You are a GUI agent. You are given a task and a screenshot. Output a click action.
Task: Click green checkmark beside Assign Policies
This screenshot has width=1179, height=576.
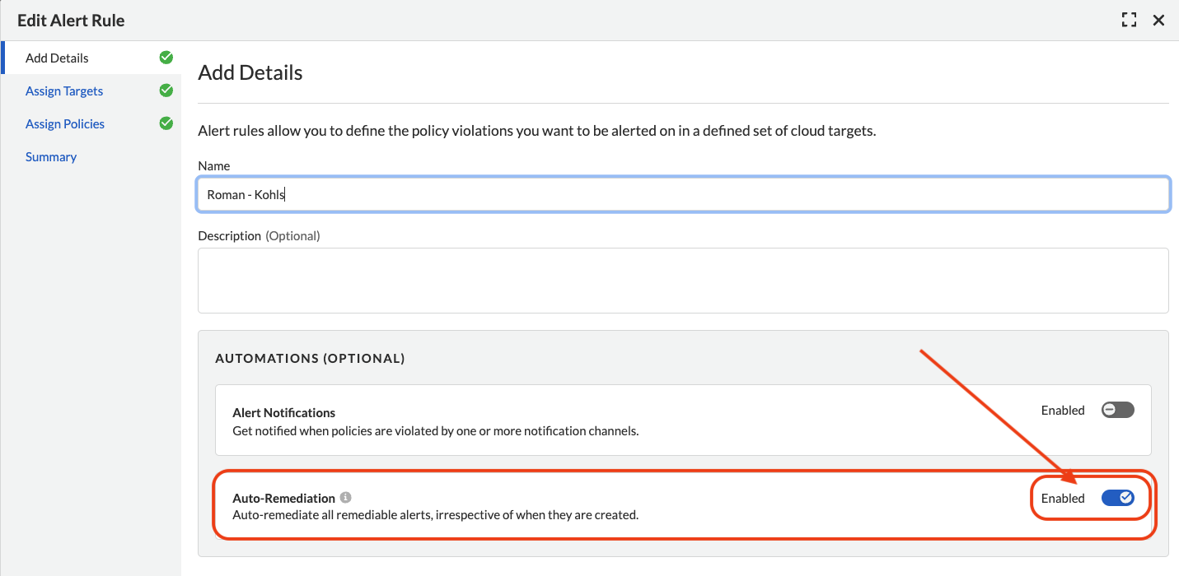pos(166,123)
